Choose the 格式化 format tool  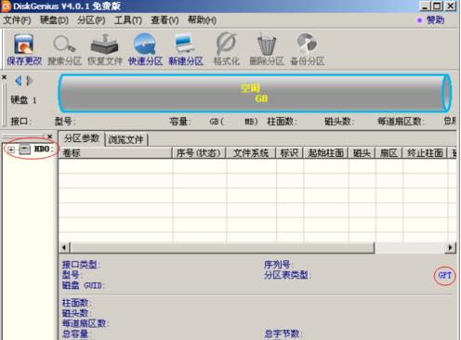(x=227, y=50)
